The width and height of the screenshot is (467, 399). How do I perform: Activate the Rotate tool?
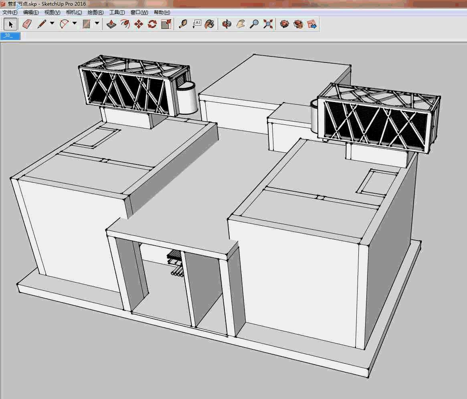[x=152, y=24]
